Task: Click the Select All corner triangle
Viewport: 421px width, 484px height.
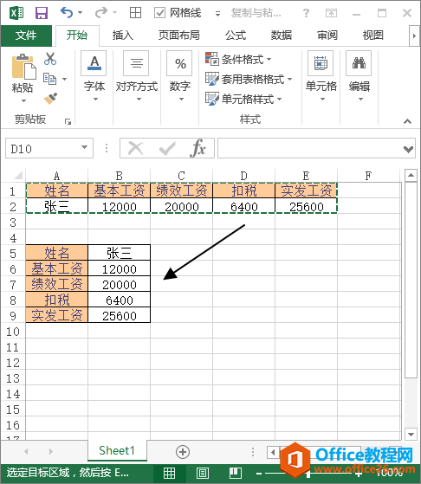Action: 18,175
